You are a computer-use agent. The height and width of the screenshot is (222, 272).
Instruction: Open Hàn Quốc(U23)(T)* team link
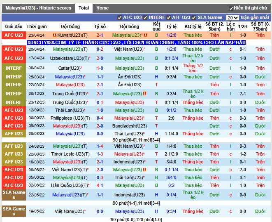point(70,185)
